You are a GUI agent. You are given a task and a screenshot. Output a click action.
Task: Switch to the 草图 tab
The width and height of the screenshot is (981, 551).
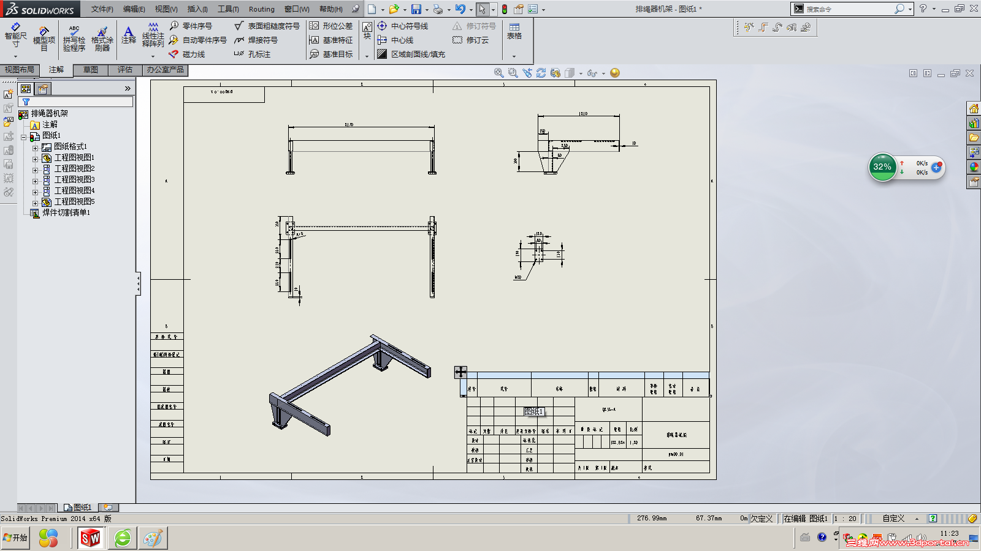coord(91,70)
